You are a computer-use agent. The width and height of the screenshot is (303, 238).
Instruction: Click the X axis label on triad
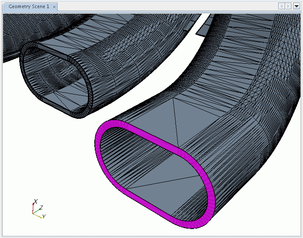click(36, 201)
